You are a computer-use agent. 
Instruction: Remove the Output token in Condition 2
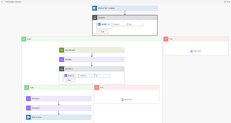point(73,76)
